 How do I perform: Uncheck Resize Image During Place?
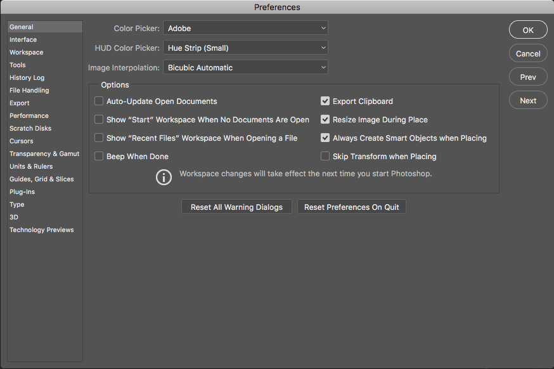tap(325, 119)
